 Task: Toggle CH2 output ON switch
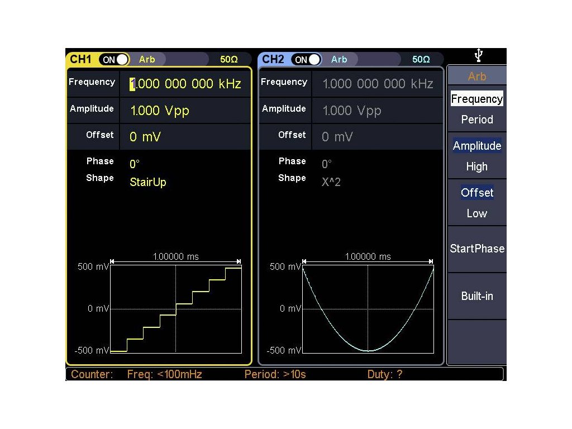[x=307, y=59]
